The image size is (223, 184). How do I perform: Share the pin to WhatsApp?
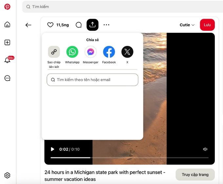pyautogui.click(x=72, y=52)
